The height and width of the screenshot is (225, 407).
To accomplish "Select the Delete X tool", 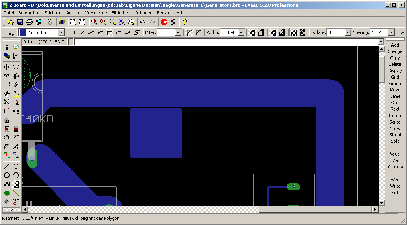I will click(7, 102).
